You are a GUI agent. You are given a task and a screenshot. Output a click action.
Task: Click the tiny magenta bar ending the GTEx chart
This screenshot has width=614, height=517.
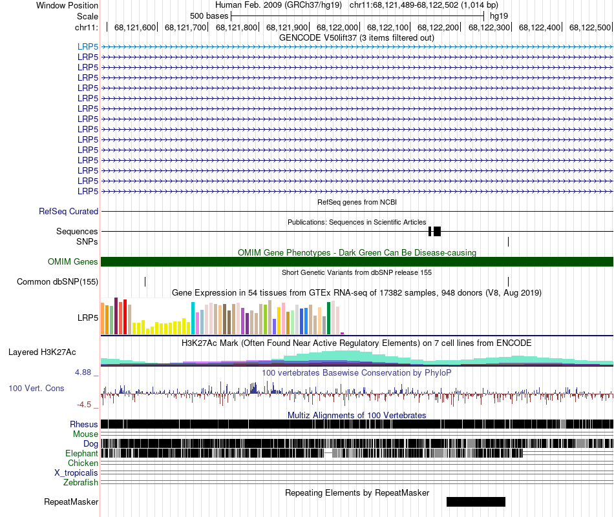coord(343,333)
